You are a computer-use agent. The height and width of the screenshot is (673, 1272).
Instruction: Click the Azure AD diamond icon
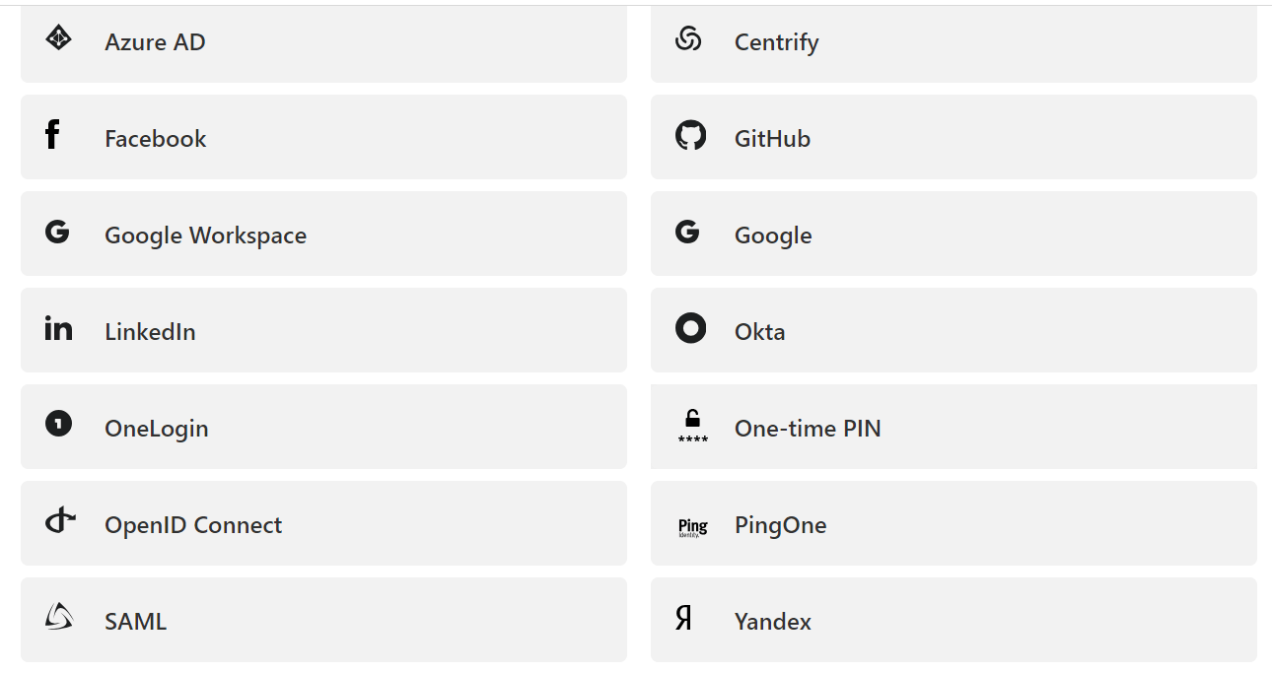click(59, 38)
